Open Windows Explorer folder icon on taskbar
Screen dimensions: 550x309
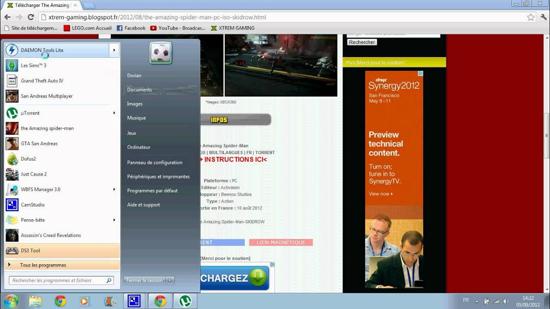(x=36, y=301)
